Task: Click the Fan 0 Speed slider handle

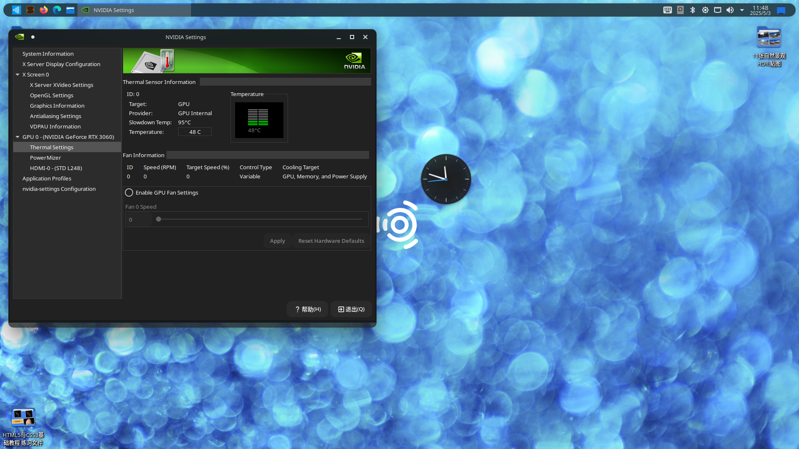Action: pos(159,219)
